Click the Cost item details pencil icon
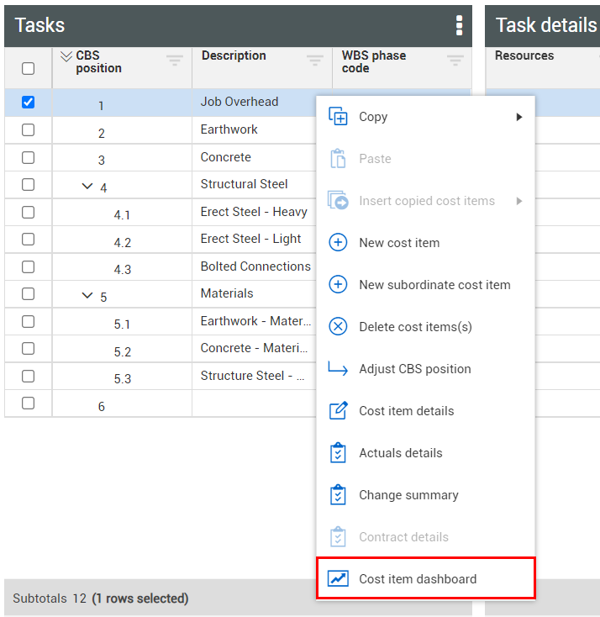The height and width of the screenshot is (617, 600). pyautogui.click(x=338, y=411)
